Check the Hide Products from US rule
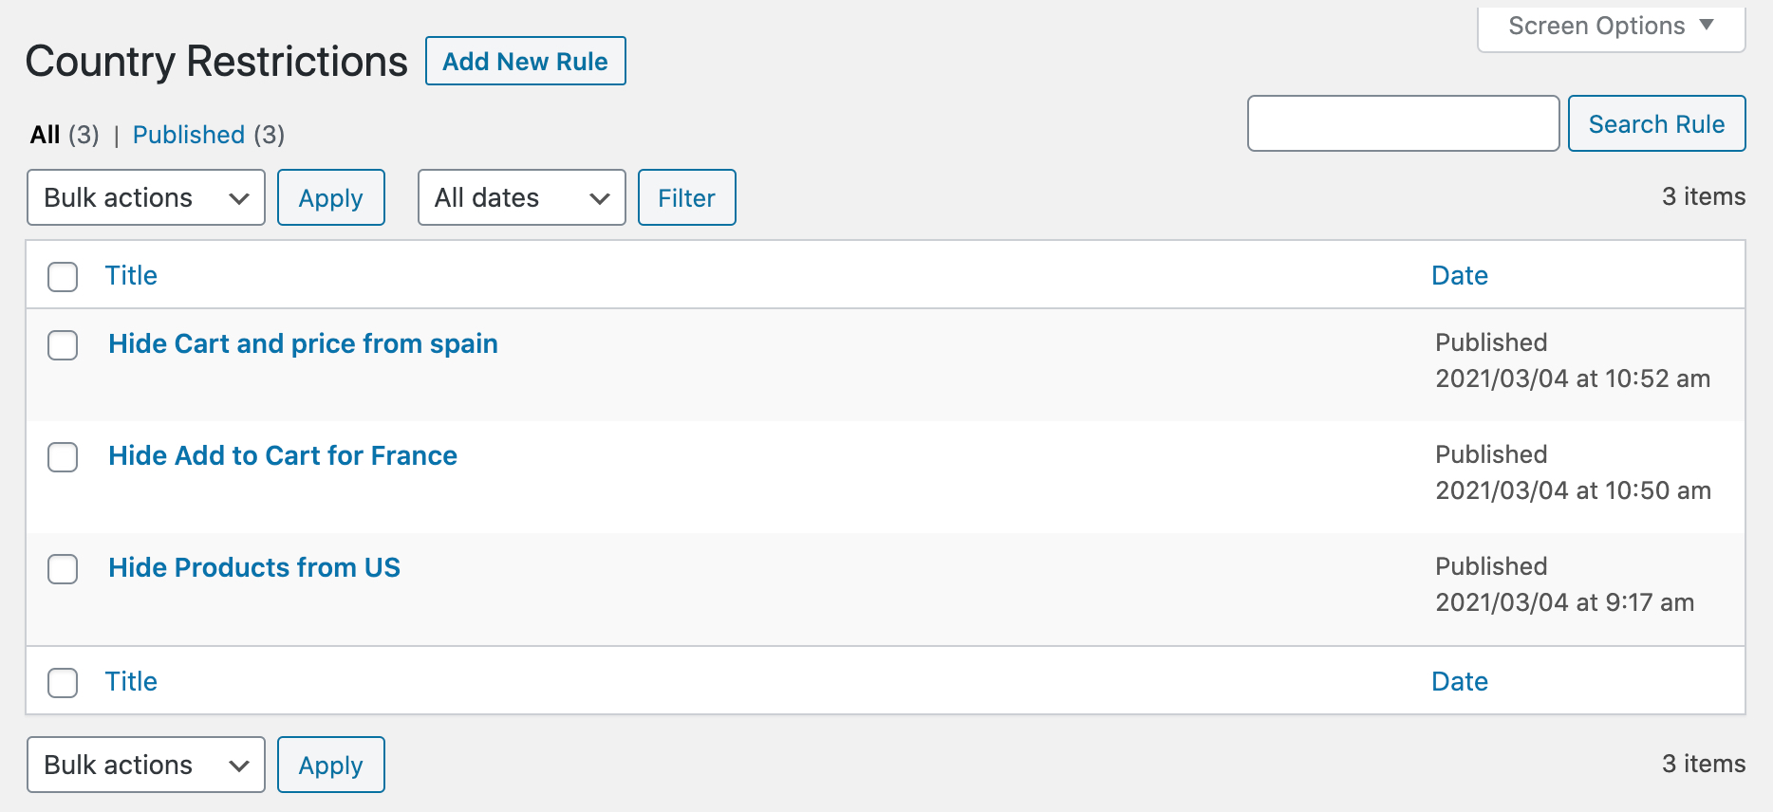The width and height of the screenshot is (1773, 812). click(62, 569)
